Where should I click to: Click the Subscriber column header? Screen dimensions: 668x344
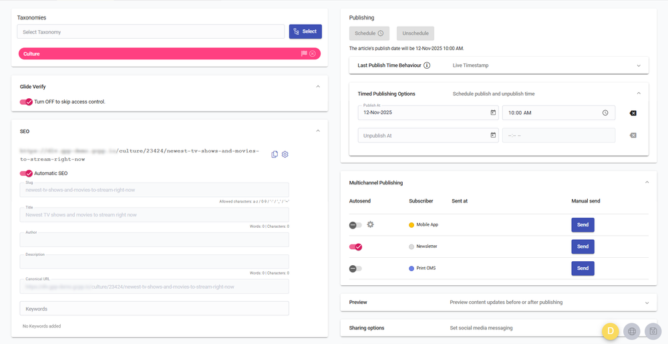click(421, 201)
